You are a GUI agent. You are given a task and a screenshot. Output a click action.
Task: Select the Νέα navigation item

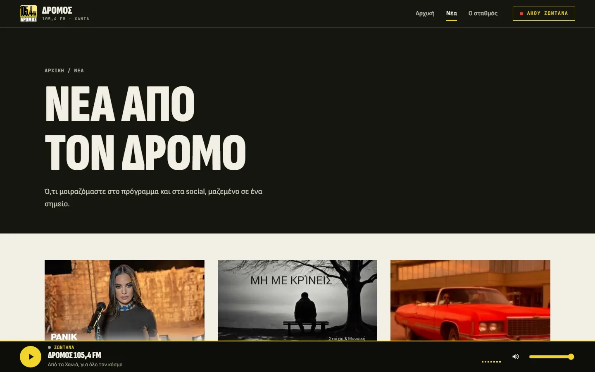point(452,13)
